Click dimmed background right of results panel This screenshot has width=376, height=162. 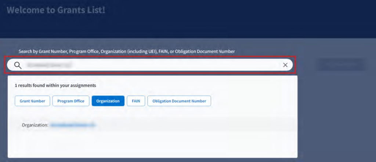(336, 117)
